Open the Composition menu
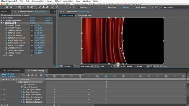Image resolution: width=189 pixels, height=106 pixels. pyautogui.click(x=38, y=1)
